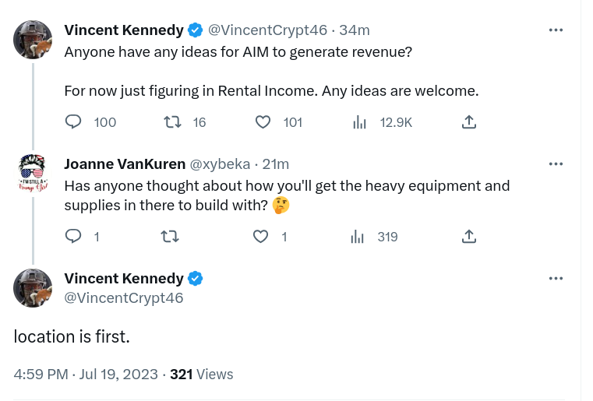The height and width of the screenshot is (401, 593).
Task: Open more options on Joanne VanKuren's tweet
Action: click(556, 164)
